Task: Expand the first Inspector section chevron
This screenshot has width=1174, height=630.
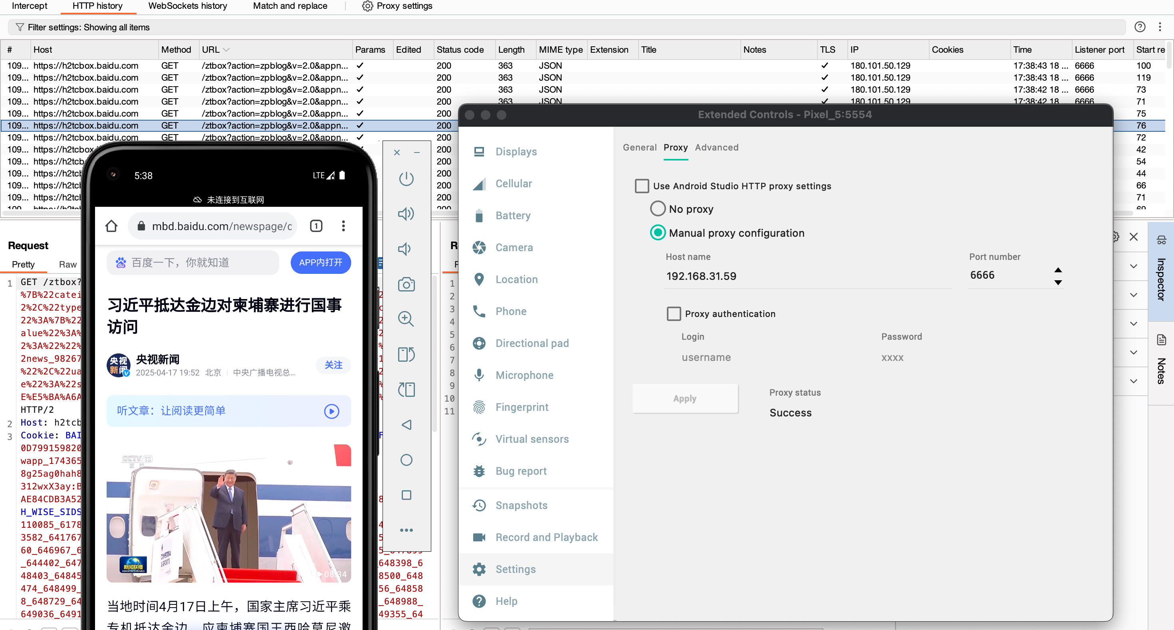Action: pyautogui.click(x=1133, y=266)
